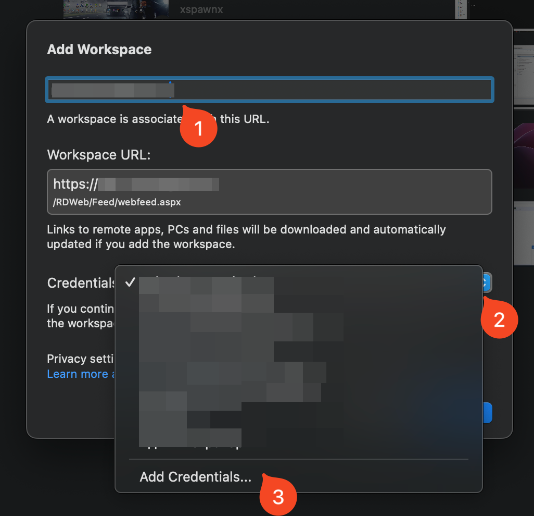The image size is (534, 516).
Task: Click the Workspace URL box showing webfeed.aspx
Action: 269,191
